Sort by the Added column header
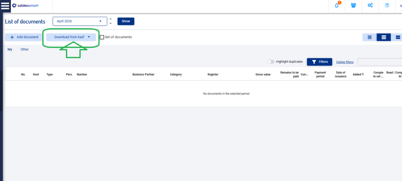This screenshot has height=181, width=402. point(358,74)
